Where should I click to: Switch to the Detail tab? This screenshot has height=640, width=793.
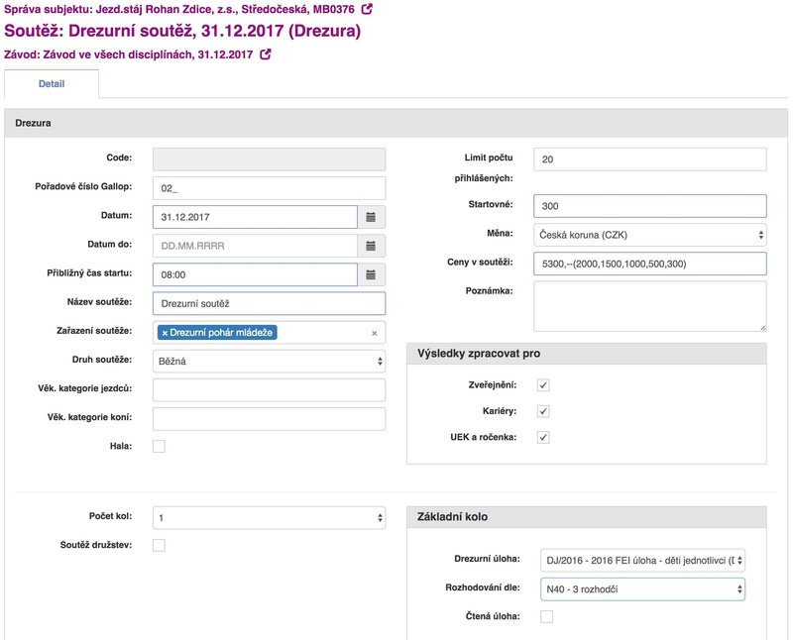52,84
